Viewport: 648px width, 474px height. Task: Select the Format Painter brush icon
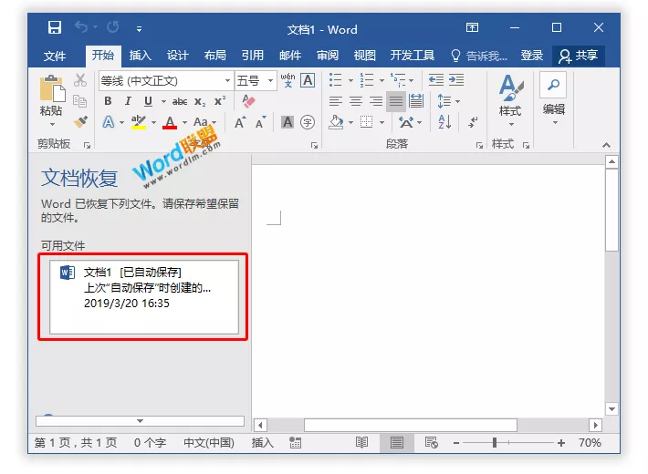pos(80,122)
